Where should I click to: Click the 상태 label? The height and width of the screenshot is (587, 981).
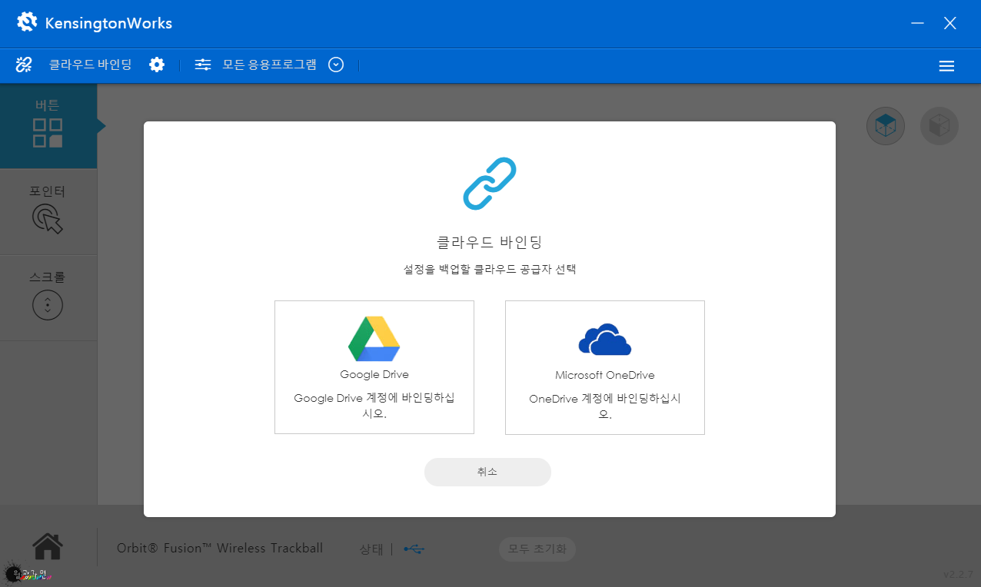coord(371,549)
